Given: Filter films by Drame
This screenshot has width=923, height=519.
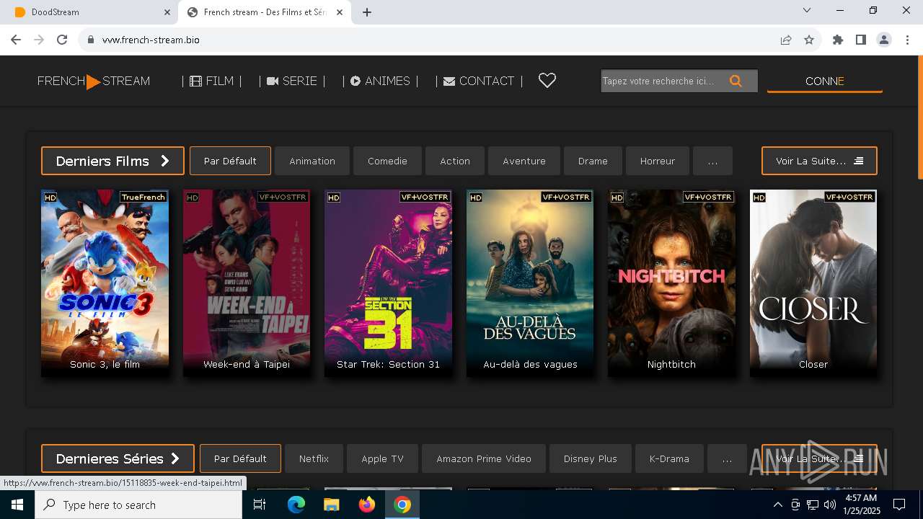Looking at the screenshot, I should point(593,161).
